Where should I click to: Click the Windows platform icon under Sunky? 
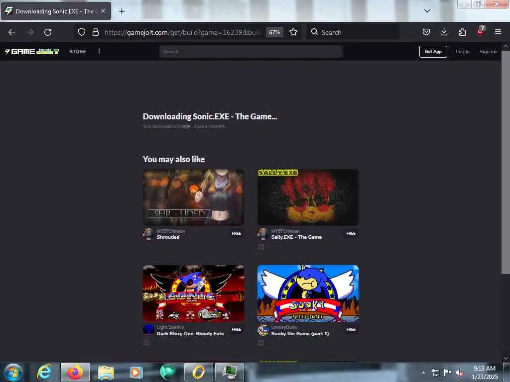coord(261,343)
